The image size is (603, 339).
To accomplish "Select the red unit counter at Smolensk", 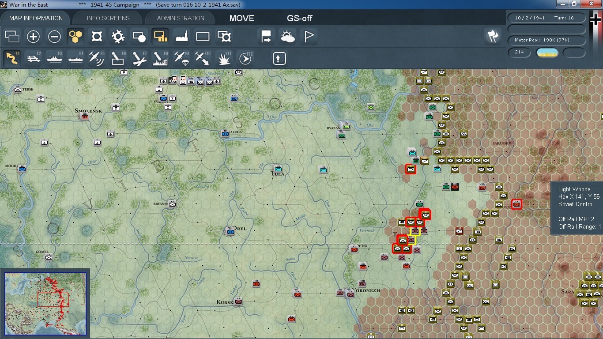I will (x=84, y=117).
